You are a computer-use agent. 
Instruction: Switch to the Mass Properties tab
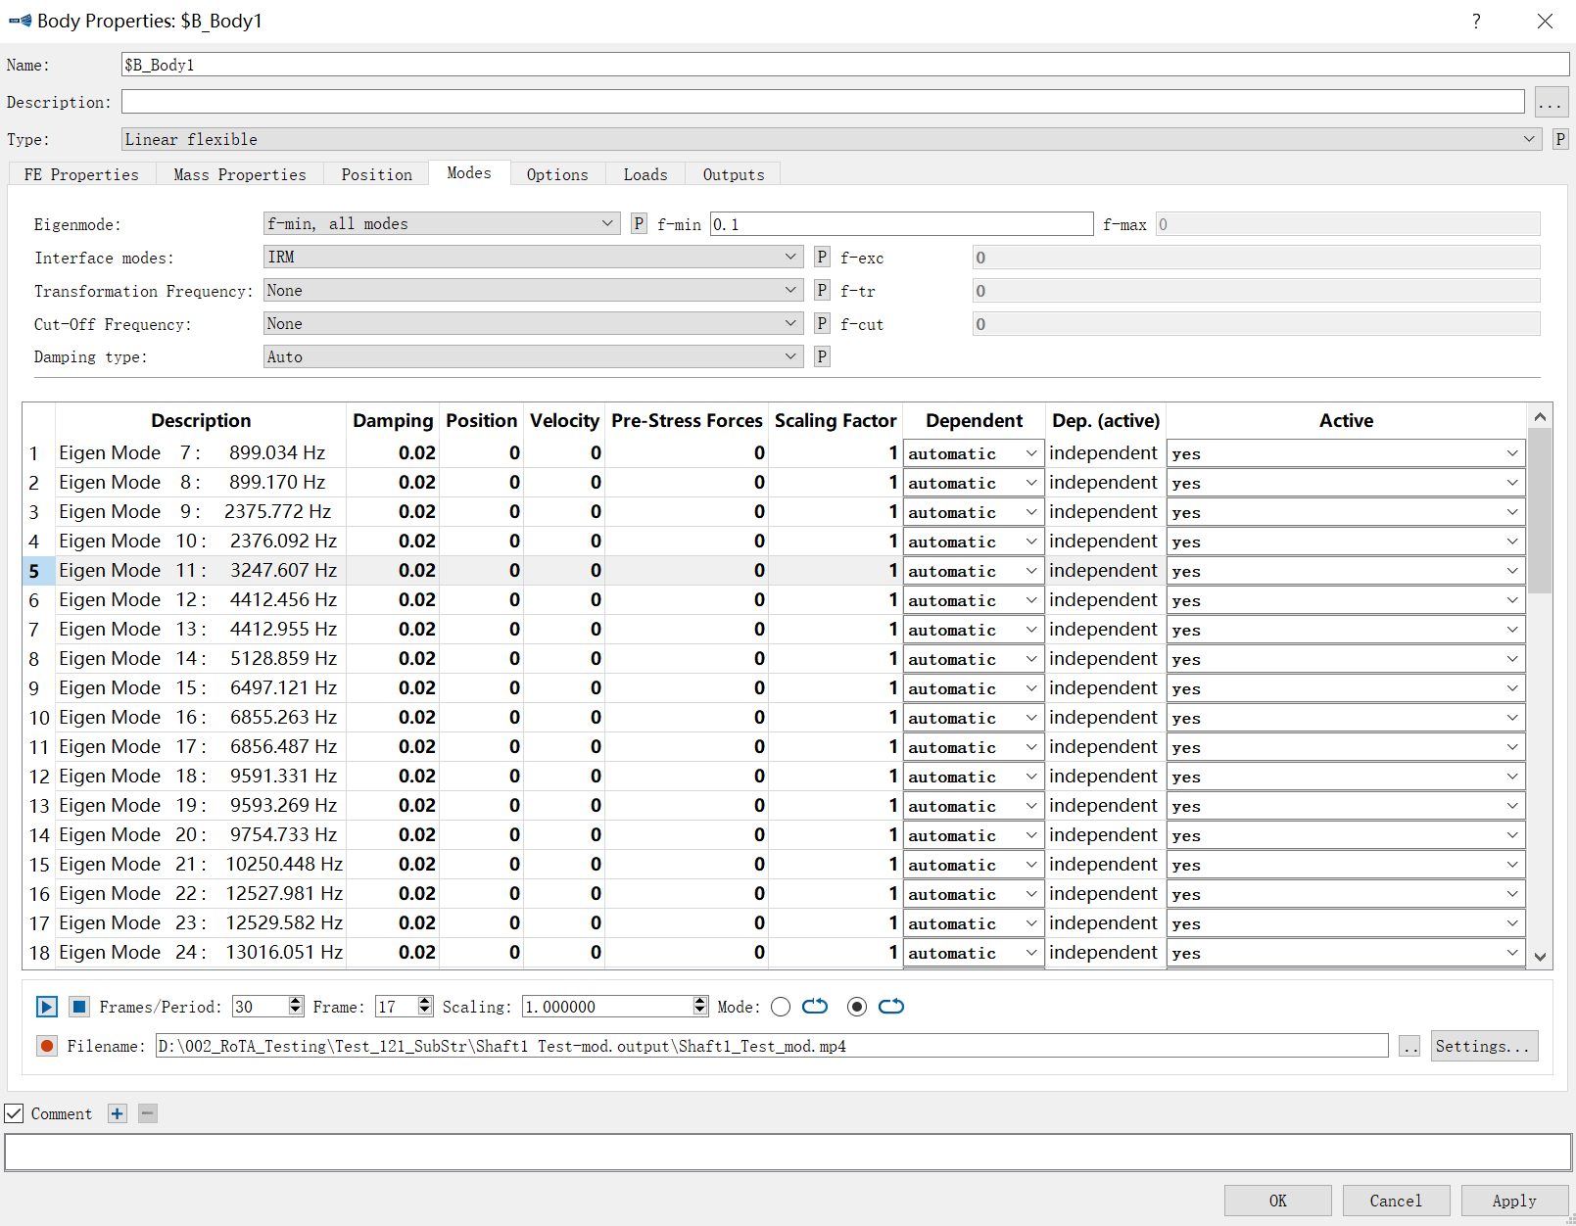coord(240,174)
